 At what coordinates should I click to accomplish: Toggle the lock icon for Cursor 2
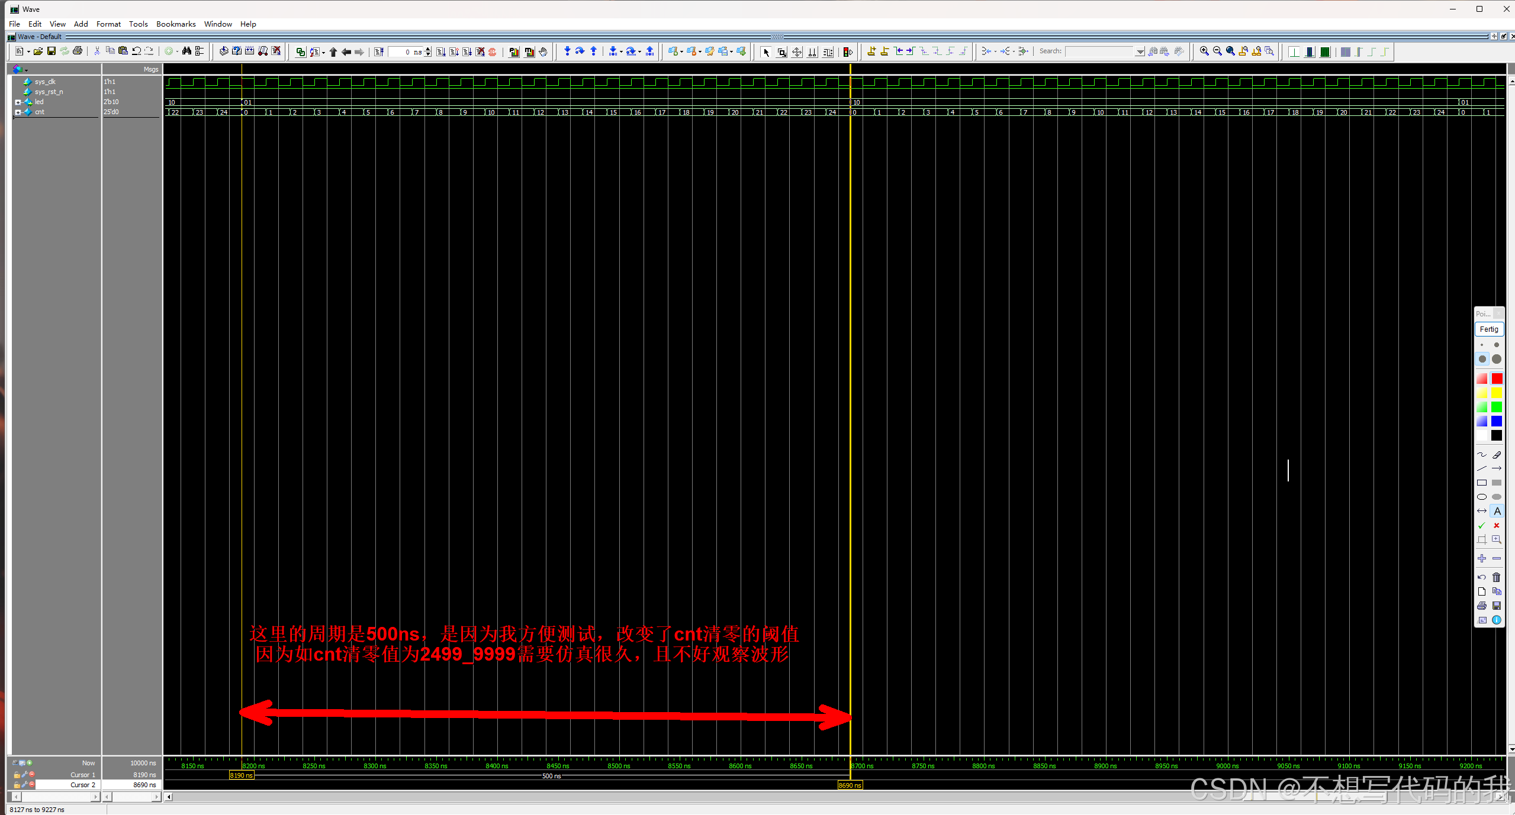[x=17, y=785]
